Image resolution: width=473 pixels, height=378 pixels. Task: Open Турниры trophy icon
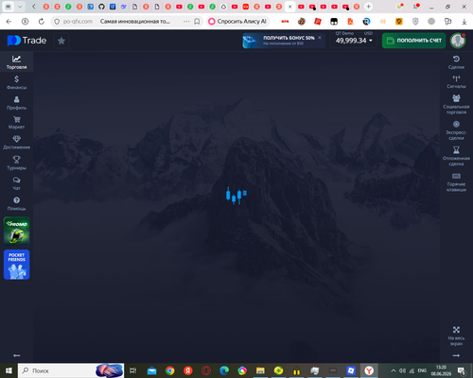(16, 163)
